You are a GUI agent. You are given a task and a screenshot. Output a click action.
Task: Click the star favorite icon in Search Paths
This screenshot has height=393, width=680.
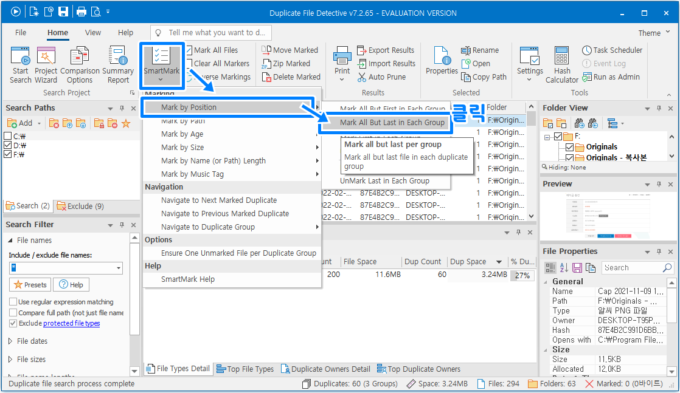(x=126, y=123)
